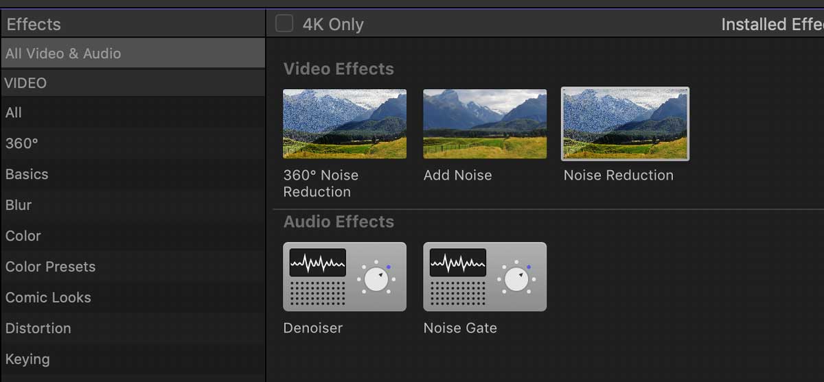Open the Color Presets category
This screenshot has height=382, width=824.
133,267
